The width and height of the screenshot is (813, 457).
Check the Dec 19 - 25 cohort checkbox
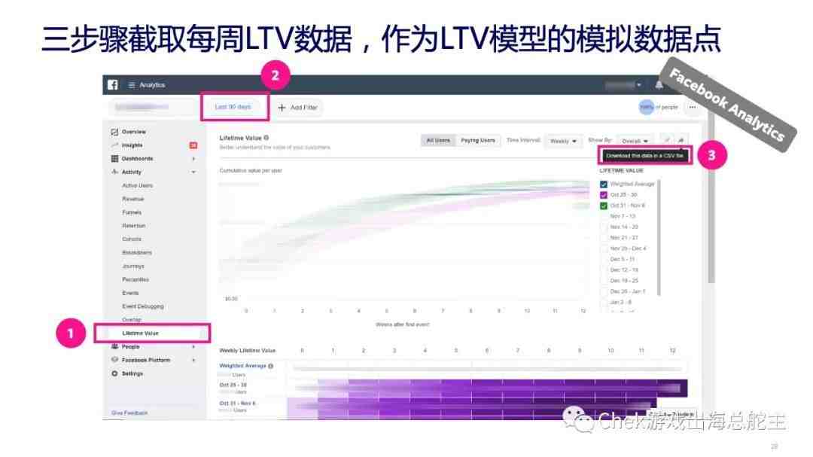point(604,281)
